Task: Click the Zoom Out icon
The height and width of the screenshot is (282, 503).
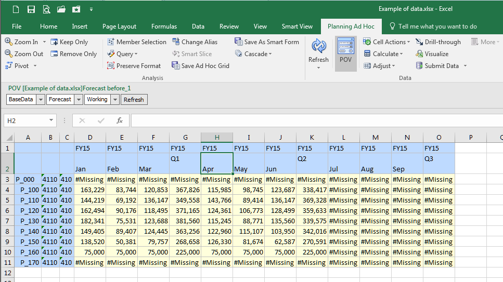Action: click(9, 54)
